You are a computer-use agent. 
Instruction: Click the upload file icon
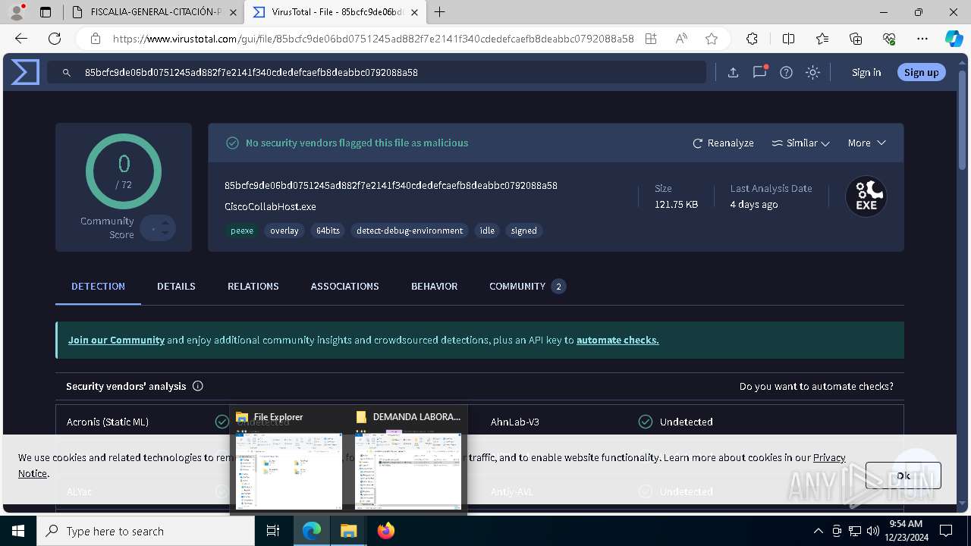tap(733, 73)
